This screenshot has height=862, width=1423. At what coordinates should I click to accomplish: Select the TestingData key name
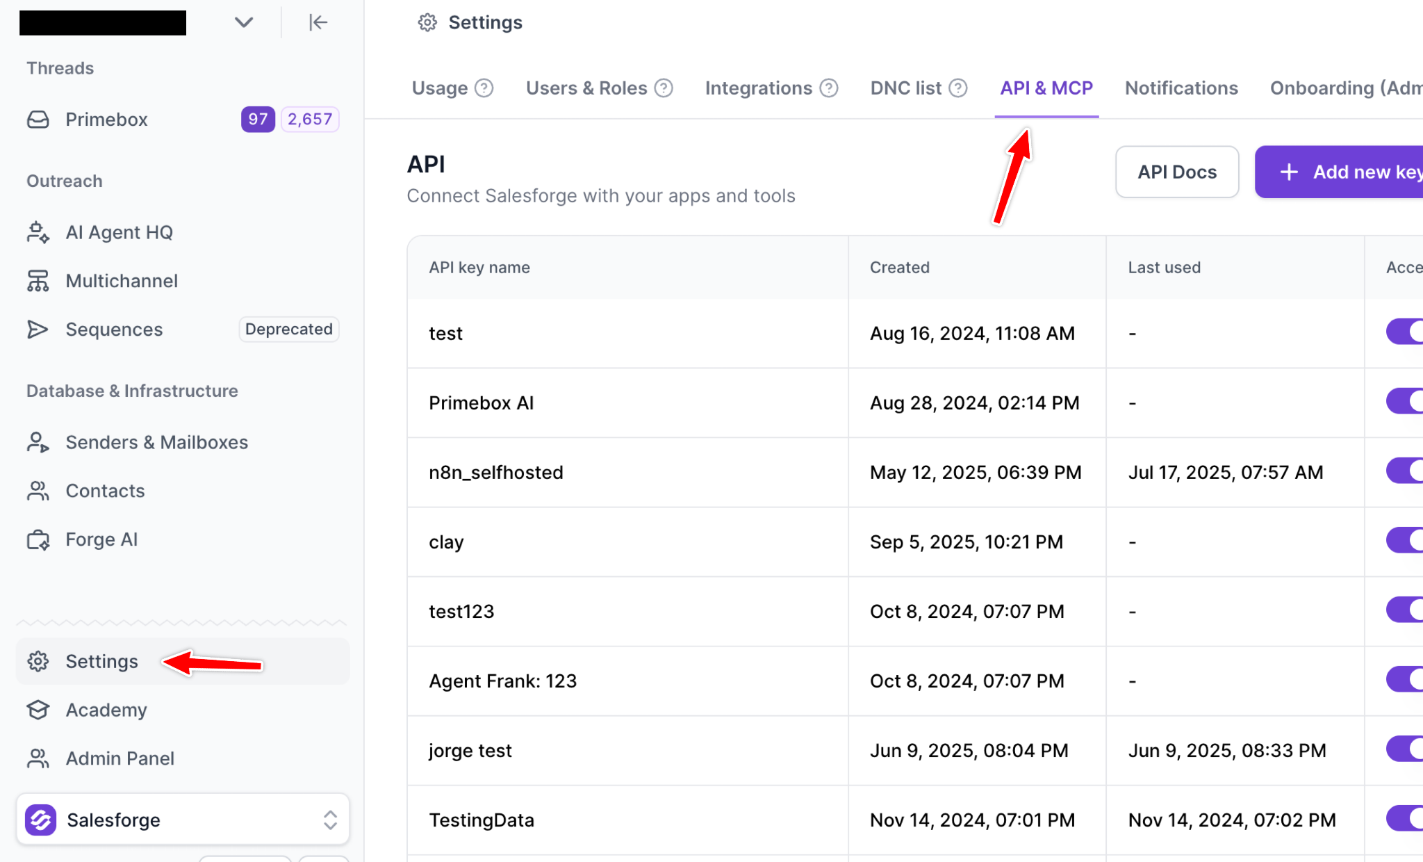[x=482, y=820]
